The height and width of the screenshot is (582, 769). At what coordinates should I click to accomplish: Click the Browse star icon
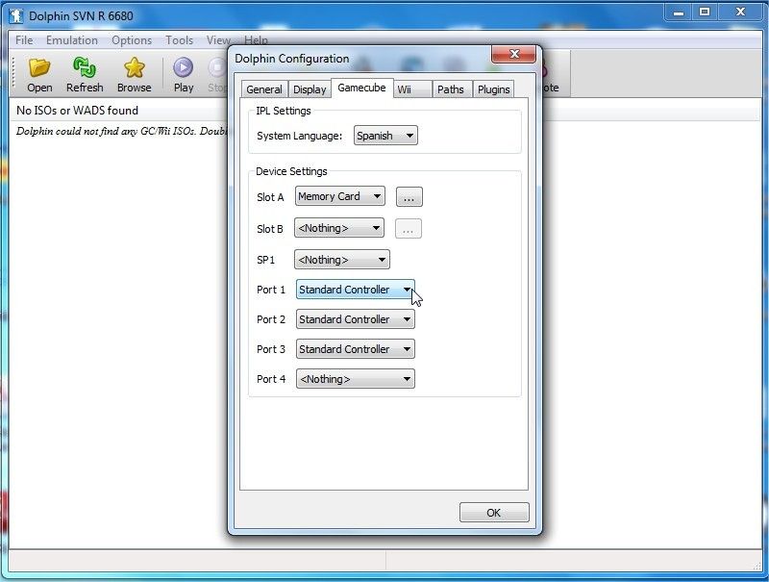[x=134, y=67]
